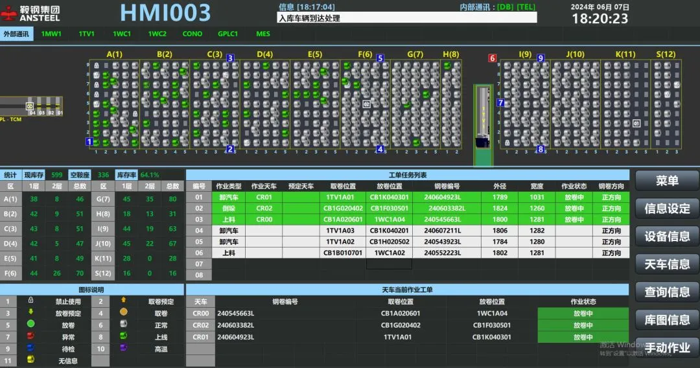Click the padlock 禁止使用 legend icon
The height and width of the screenshot is (368, 700).
[x=30, y=301]
